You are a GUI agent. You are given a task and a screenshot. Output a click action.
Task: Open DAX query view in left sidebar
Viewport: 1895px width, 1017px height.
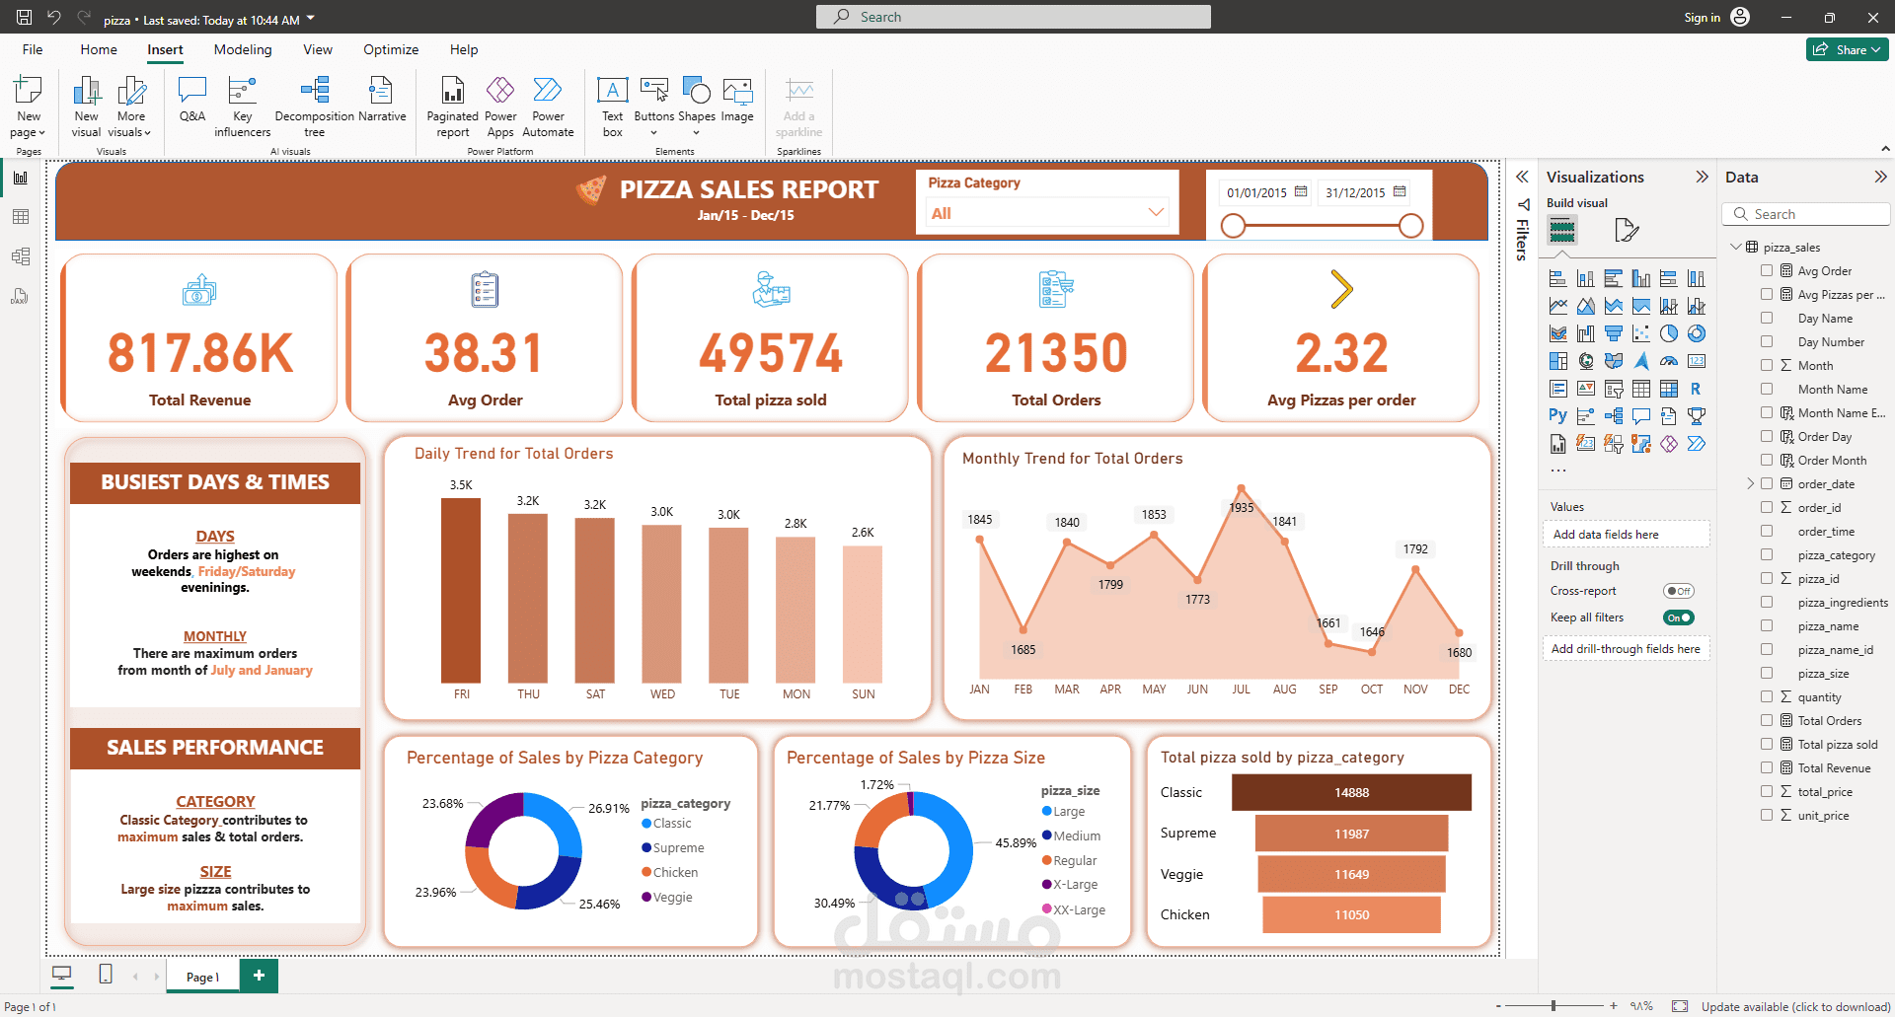pos(21,296)
